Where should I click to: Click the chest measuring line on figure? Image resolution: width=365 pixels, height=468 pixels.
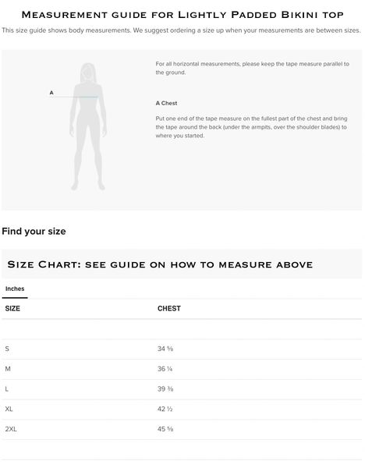[76, 97]
